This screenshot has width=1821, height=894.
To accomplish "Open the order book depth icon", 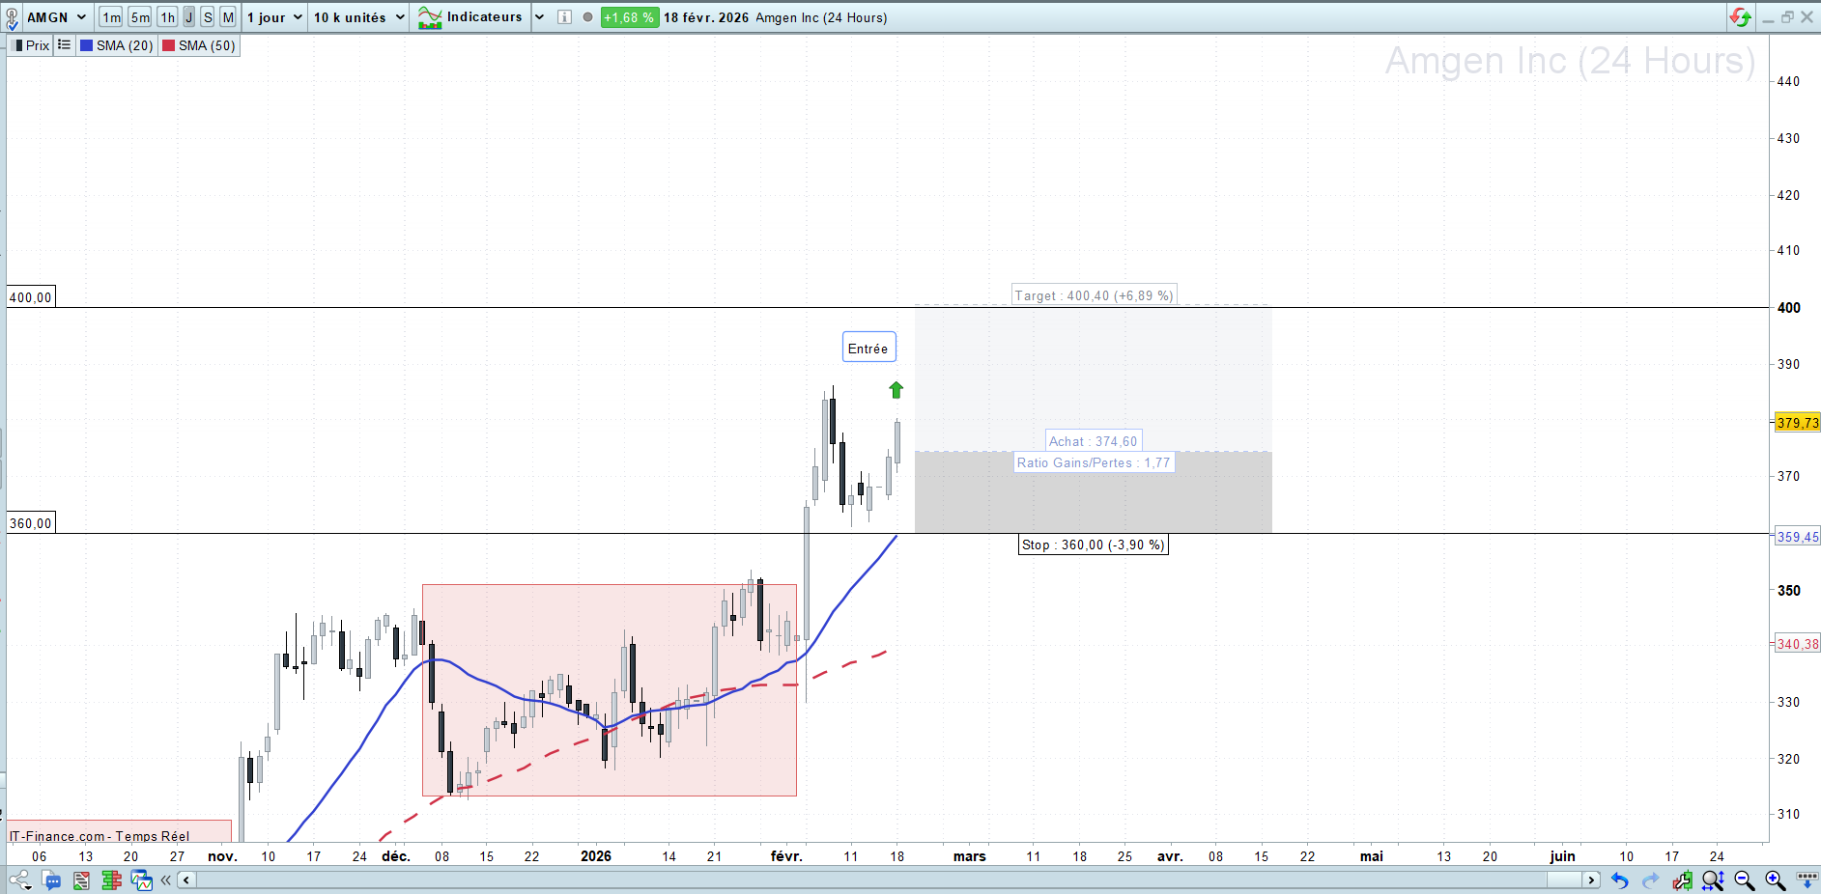I will (111, 880).
